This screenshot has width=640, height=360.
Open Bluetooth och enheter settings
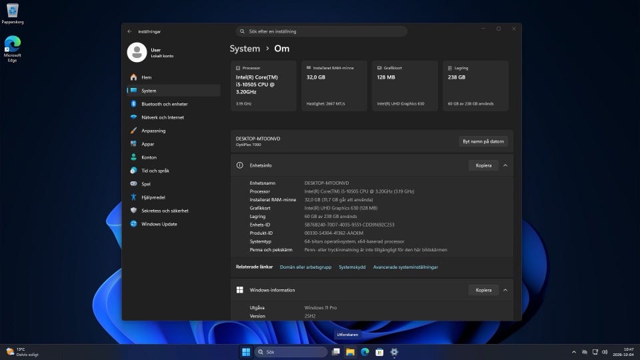173,104
